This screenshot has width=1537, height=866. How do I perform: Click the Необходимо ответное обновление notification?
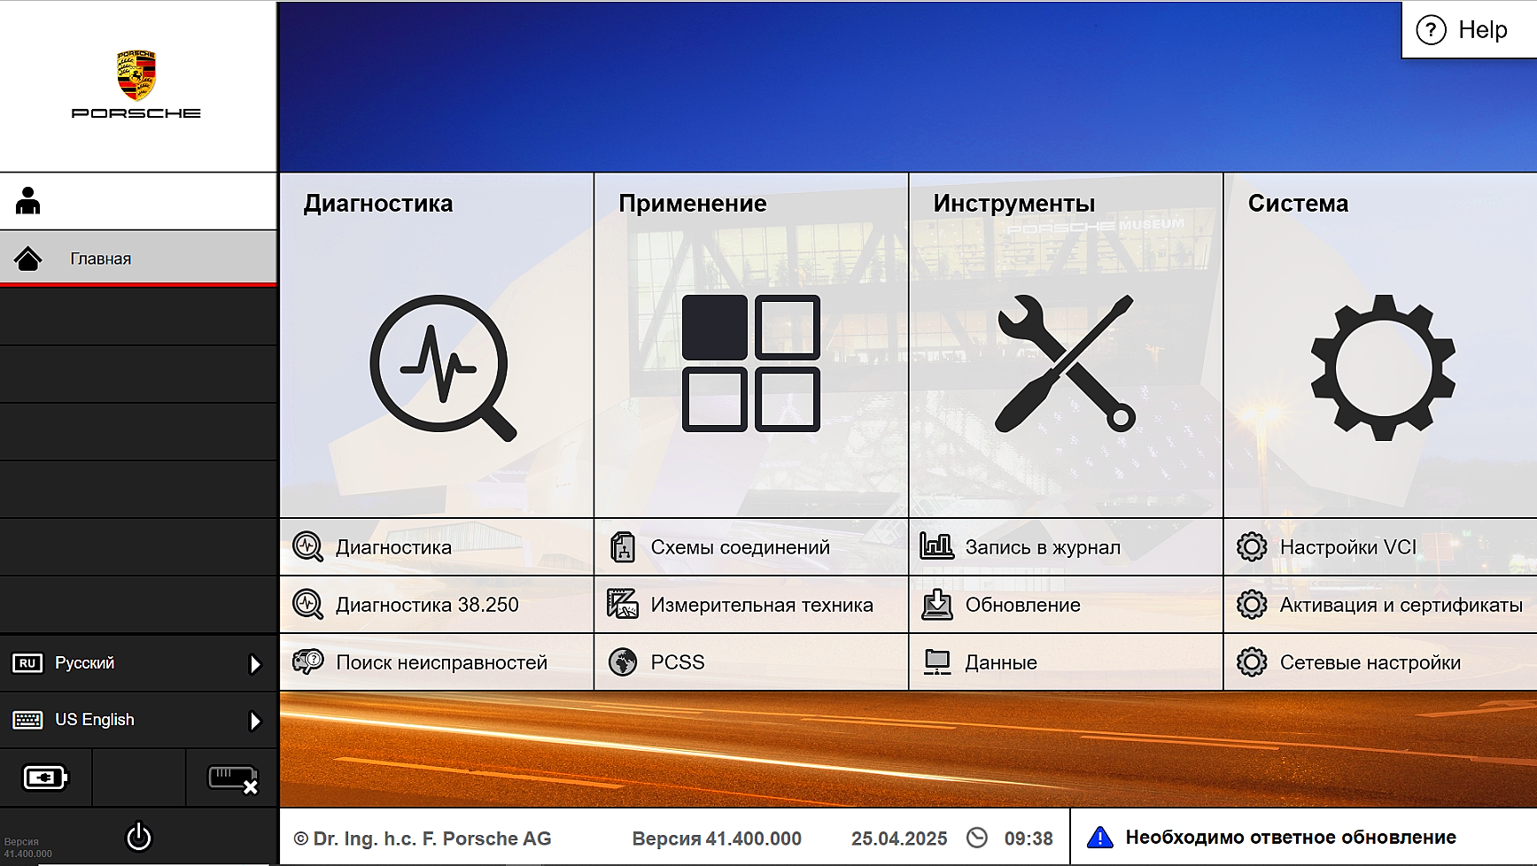click(1303, 837)
